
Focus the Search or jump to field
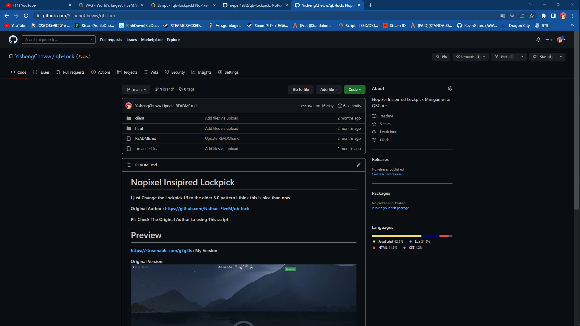[59, 40]
